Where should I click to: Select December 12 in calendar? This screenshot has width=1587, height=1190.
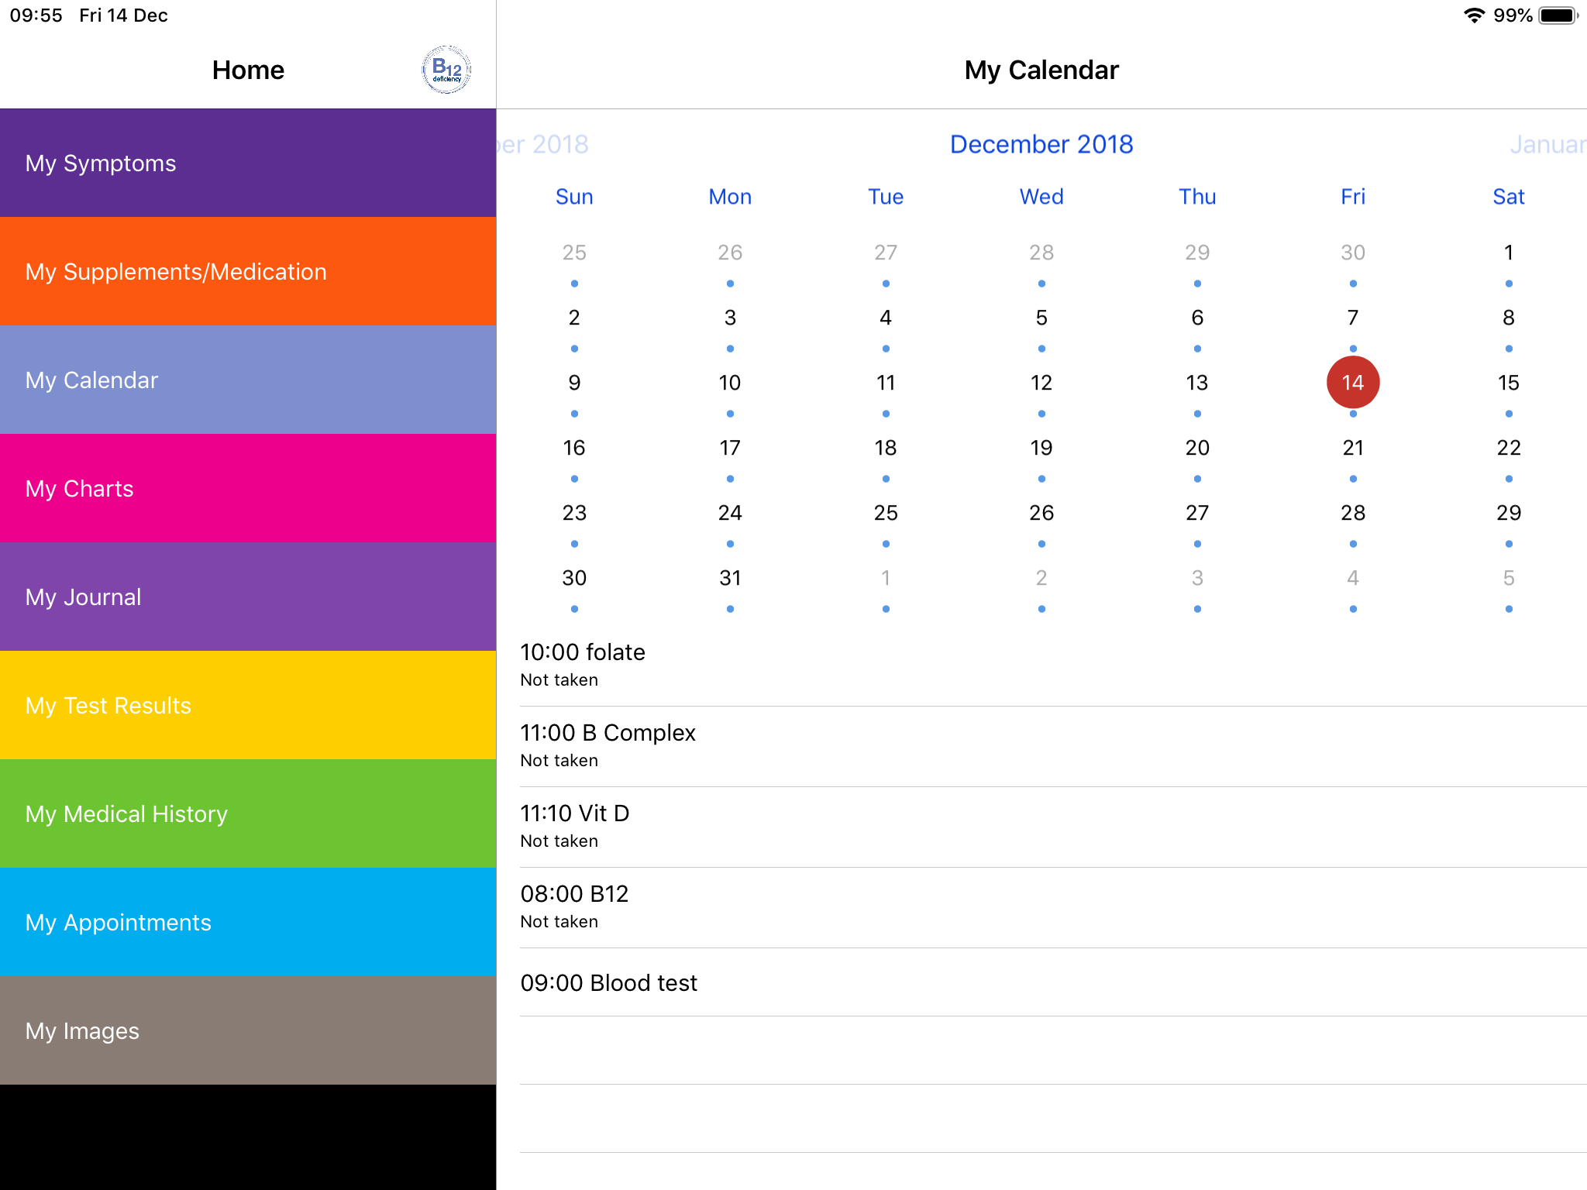point(1041,383)
